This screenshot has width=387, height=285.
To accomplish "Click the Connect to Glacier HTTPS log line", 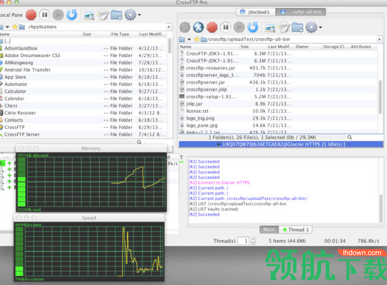I will (x=219, y=183).
